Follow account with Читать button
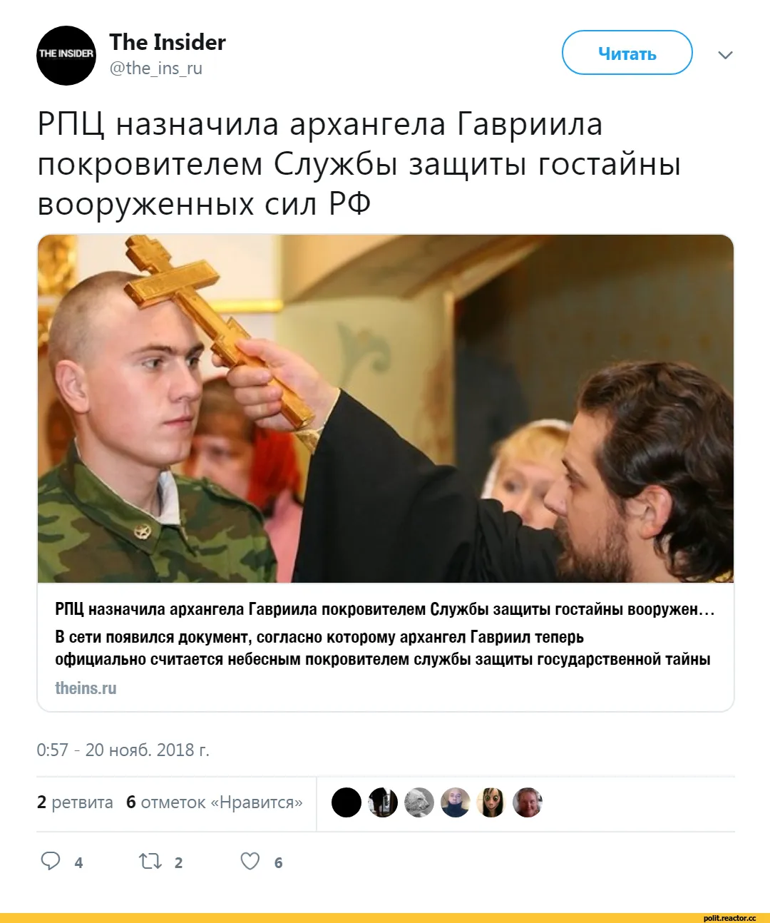 (627, 53)
